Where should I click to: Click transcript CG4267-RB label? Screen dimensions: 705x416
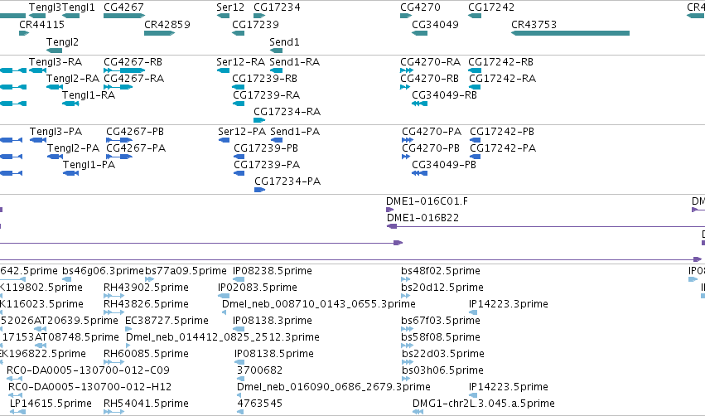[133, 61]
